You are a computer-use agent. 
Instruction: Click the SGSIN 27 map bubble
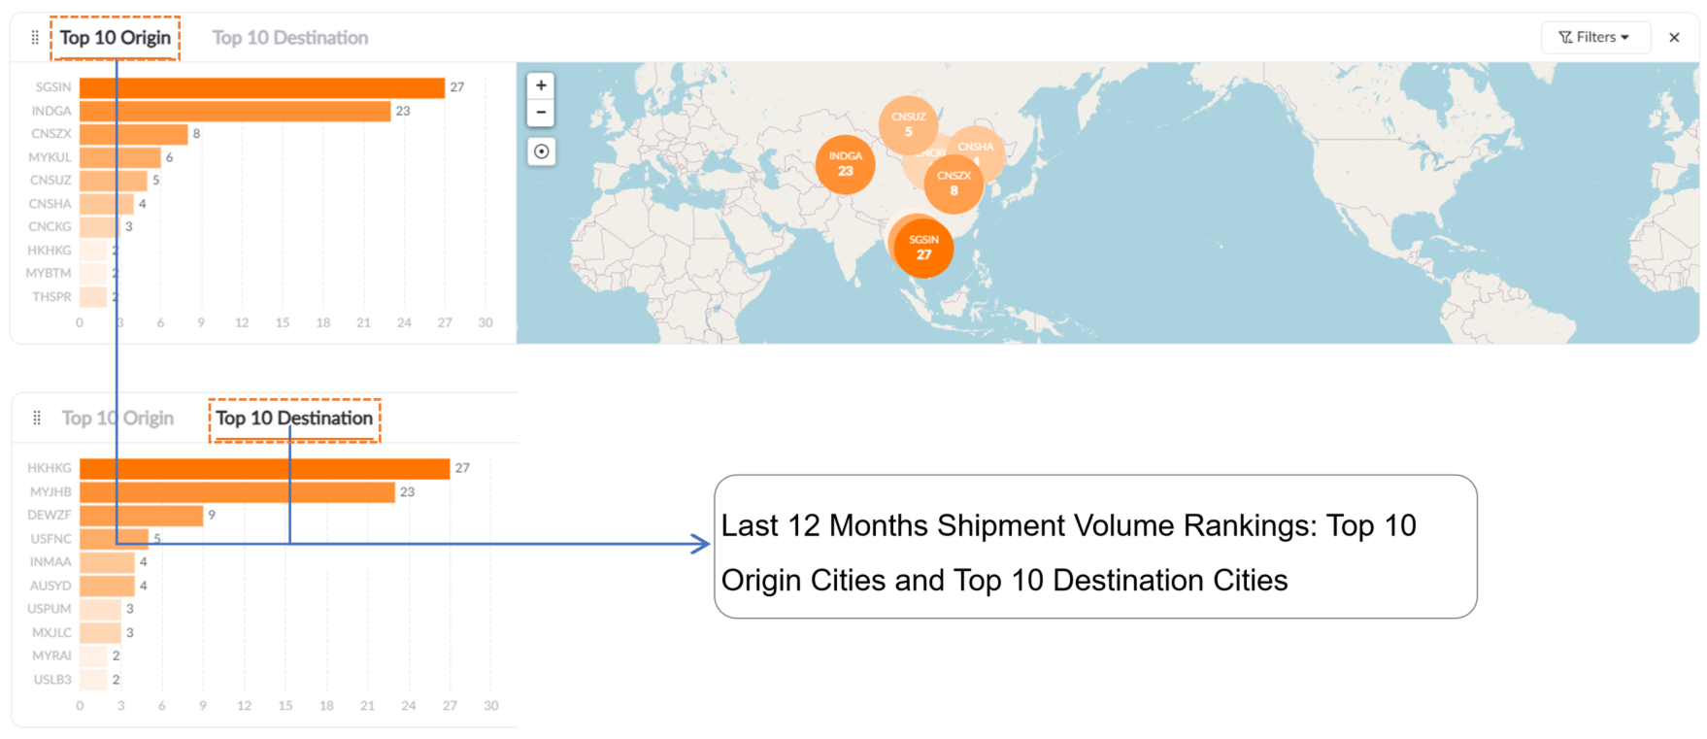tap(923, 249)
